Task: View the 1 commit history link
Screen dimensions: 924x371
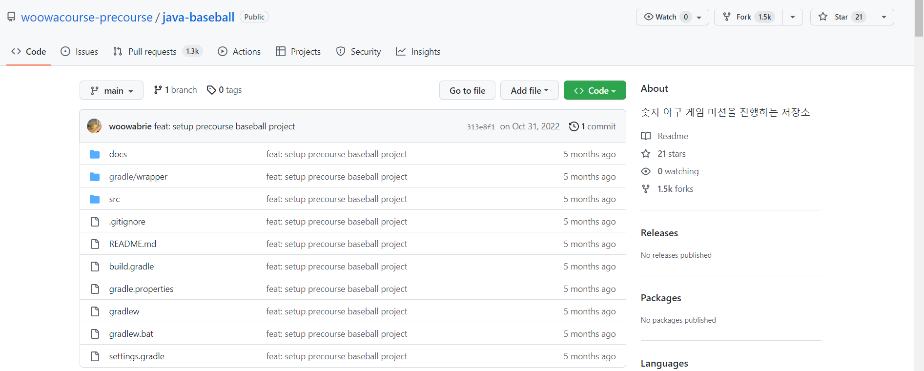Action: click(593, 126)
